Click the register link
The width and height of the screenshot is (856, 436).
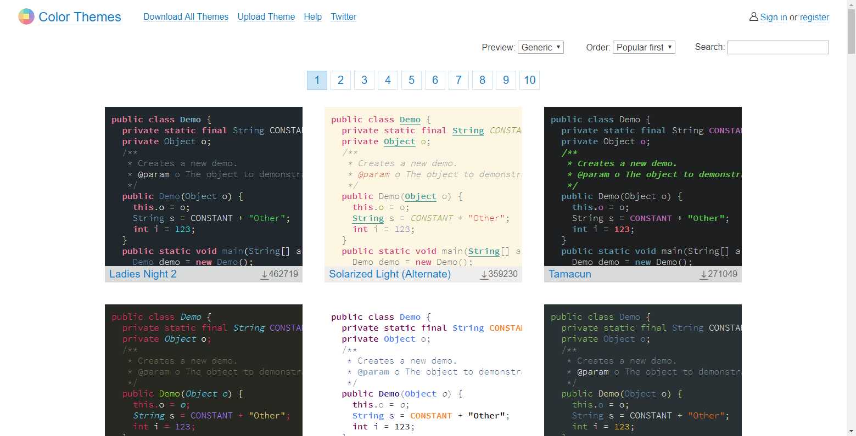814,17
